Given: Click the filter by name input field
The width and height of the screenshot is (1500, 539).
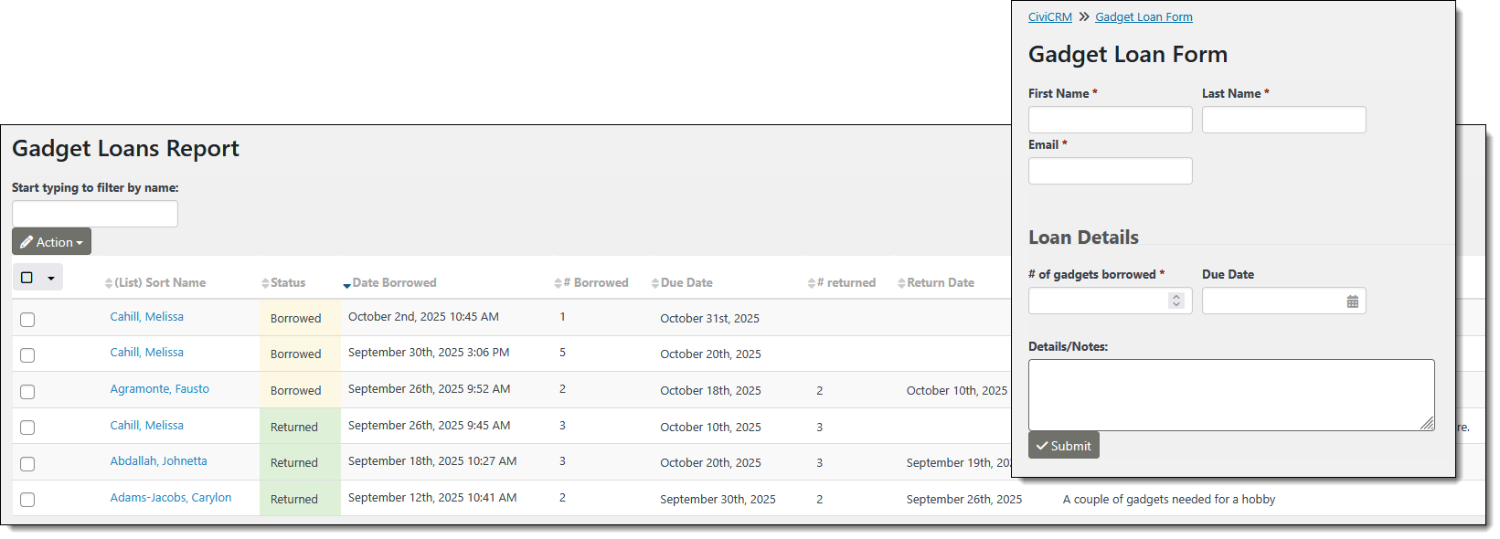Looking at the screenshot, I should (95, 214).
